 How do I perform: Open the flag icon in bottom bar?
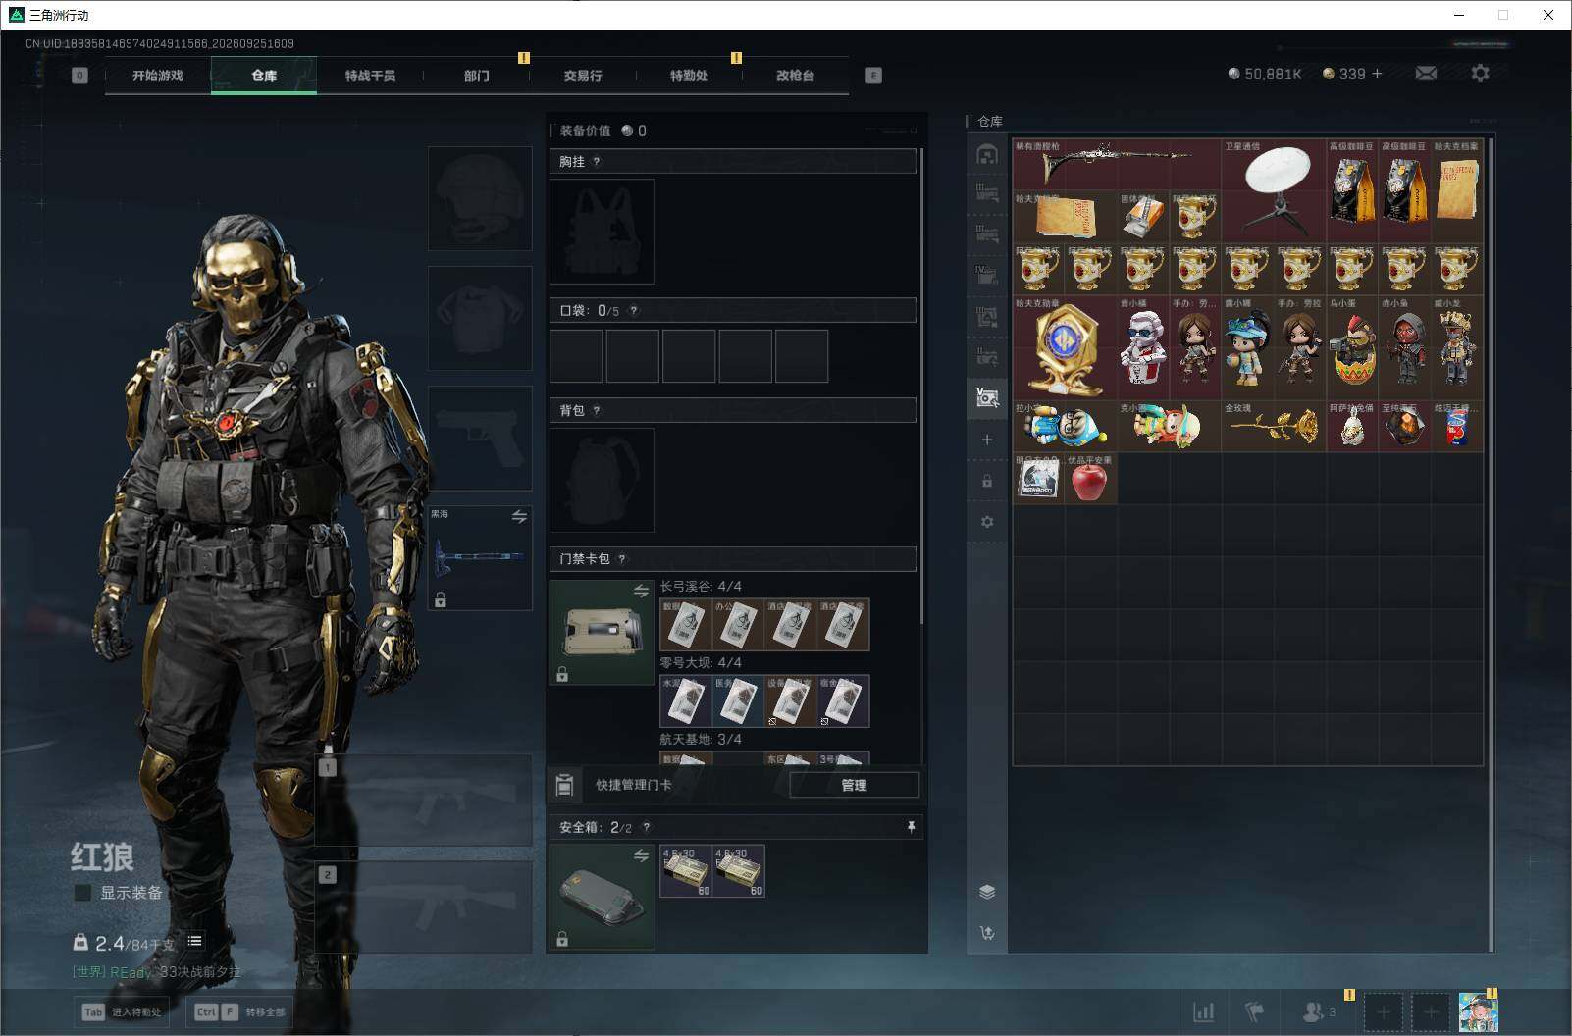pos(1254,1011)
